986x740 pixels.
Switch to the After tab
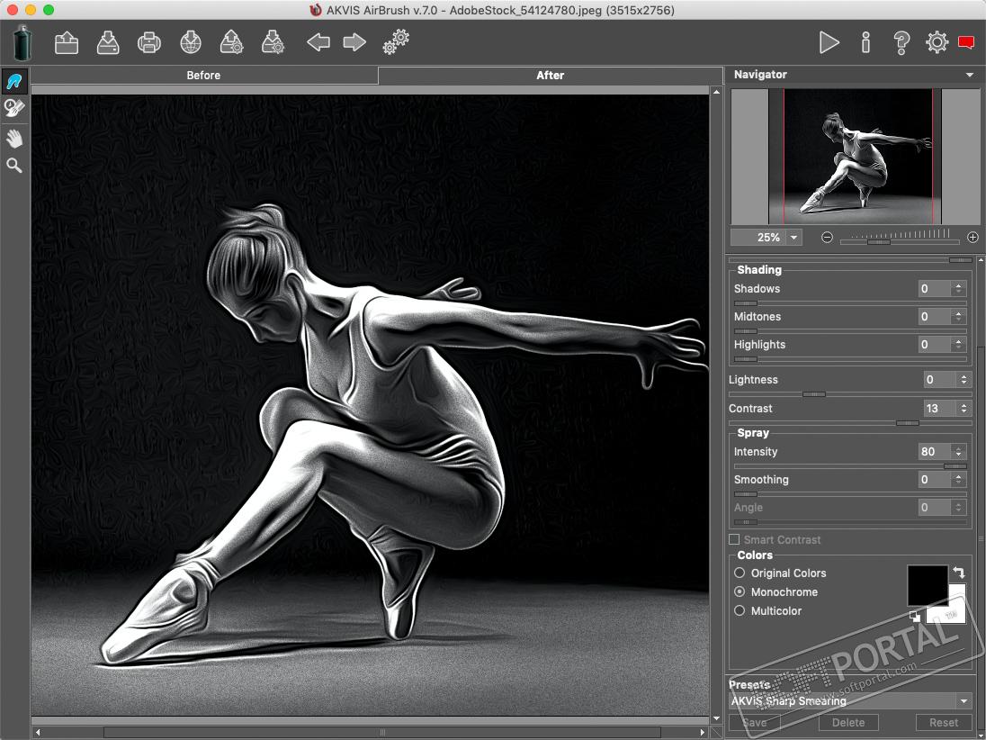550,76
